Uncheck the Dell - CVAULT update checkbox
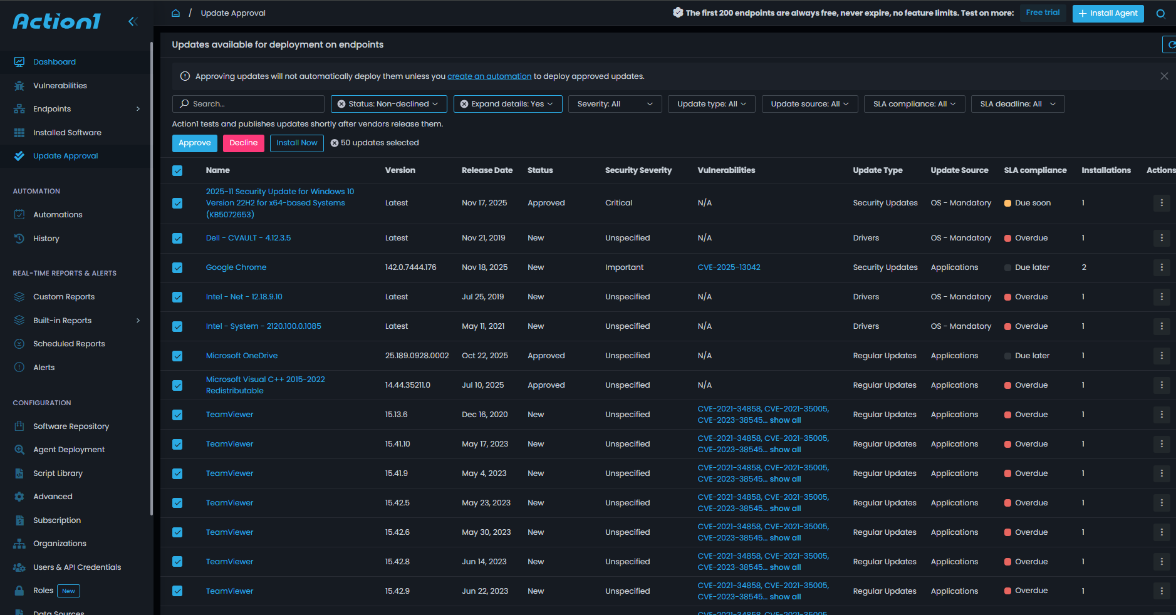 click(177, 239)
